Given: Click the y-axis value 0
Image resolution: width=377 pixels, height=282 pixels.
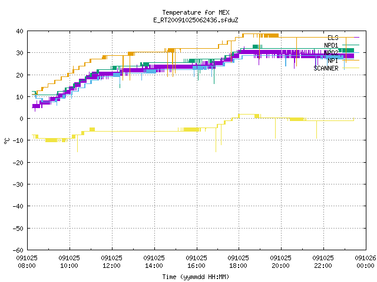Looking at the screenshot, I should tap(22, 119).
